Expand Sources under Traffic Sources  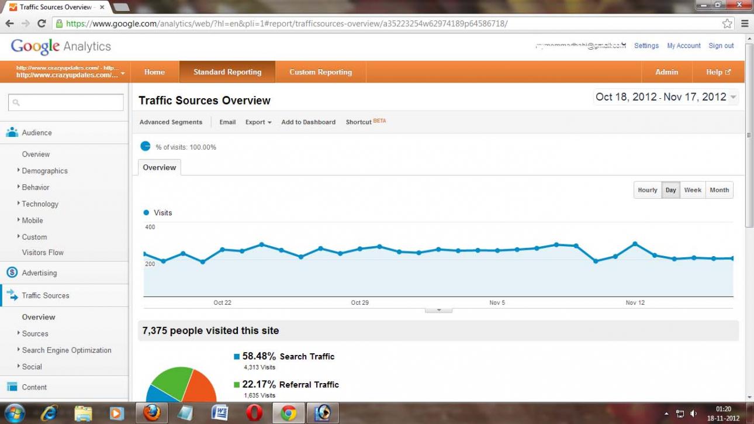click(x=35, y=333)
